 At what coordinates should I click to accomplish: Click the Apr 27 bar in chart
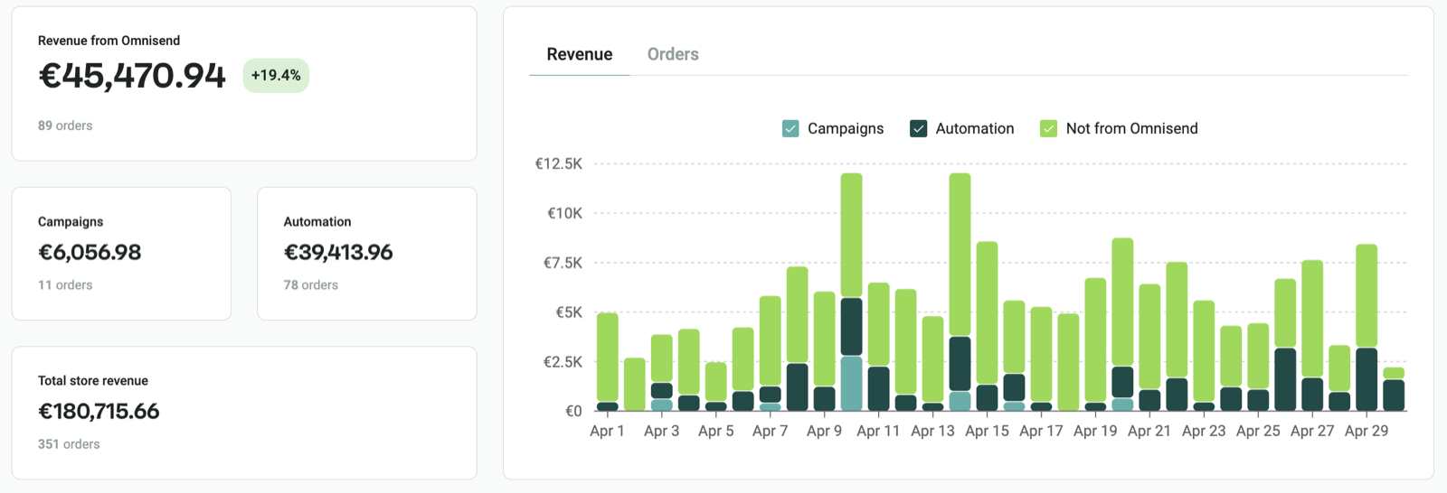tap(1312, 336)
